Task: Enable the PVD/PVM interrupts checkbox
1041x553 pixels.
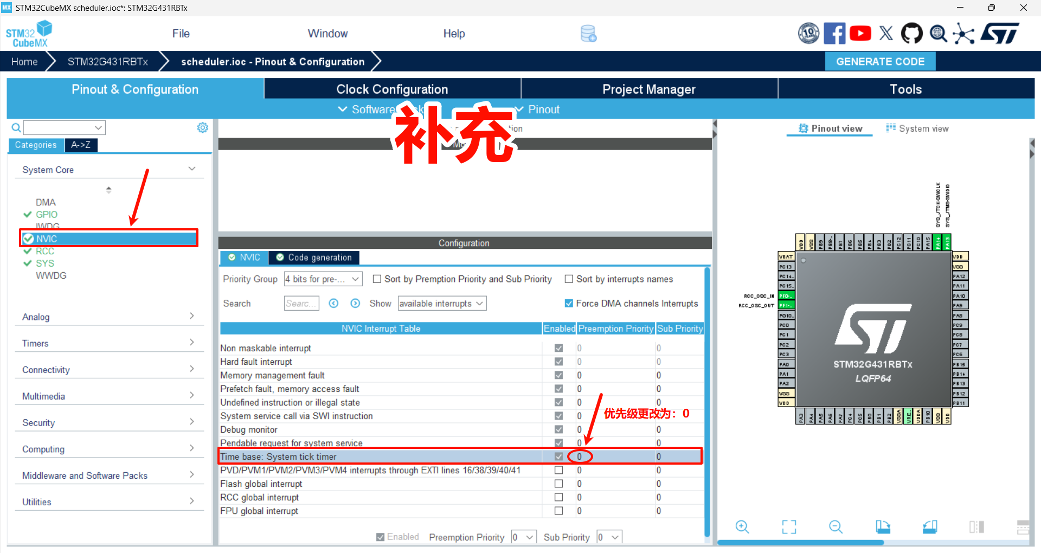Action: pos(558,470)
